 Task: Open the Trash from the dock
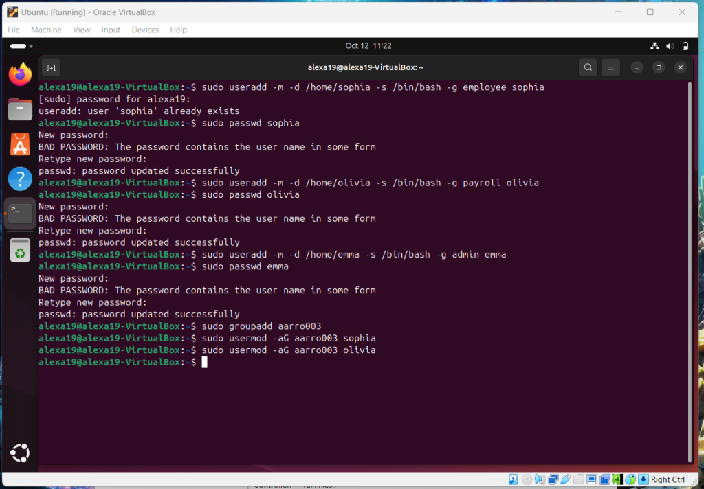pos(20,250)
